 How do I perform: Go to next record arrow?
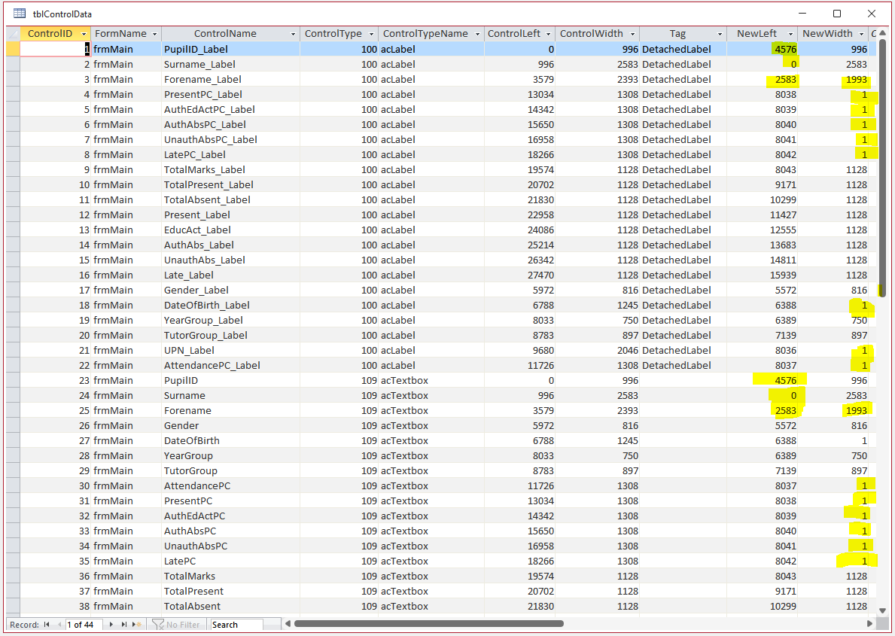[x=111, y=625]
